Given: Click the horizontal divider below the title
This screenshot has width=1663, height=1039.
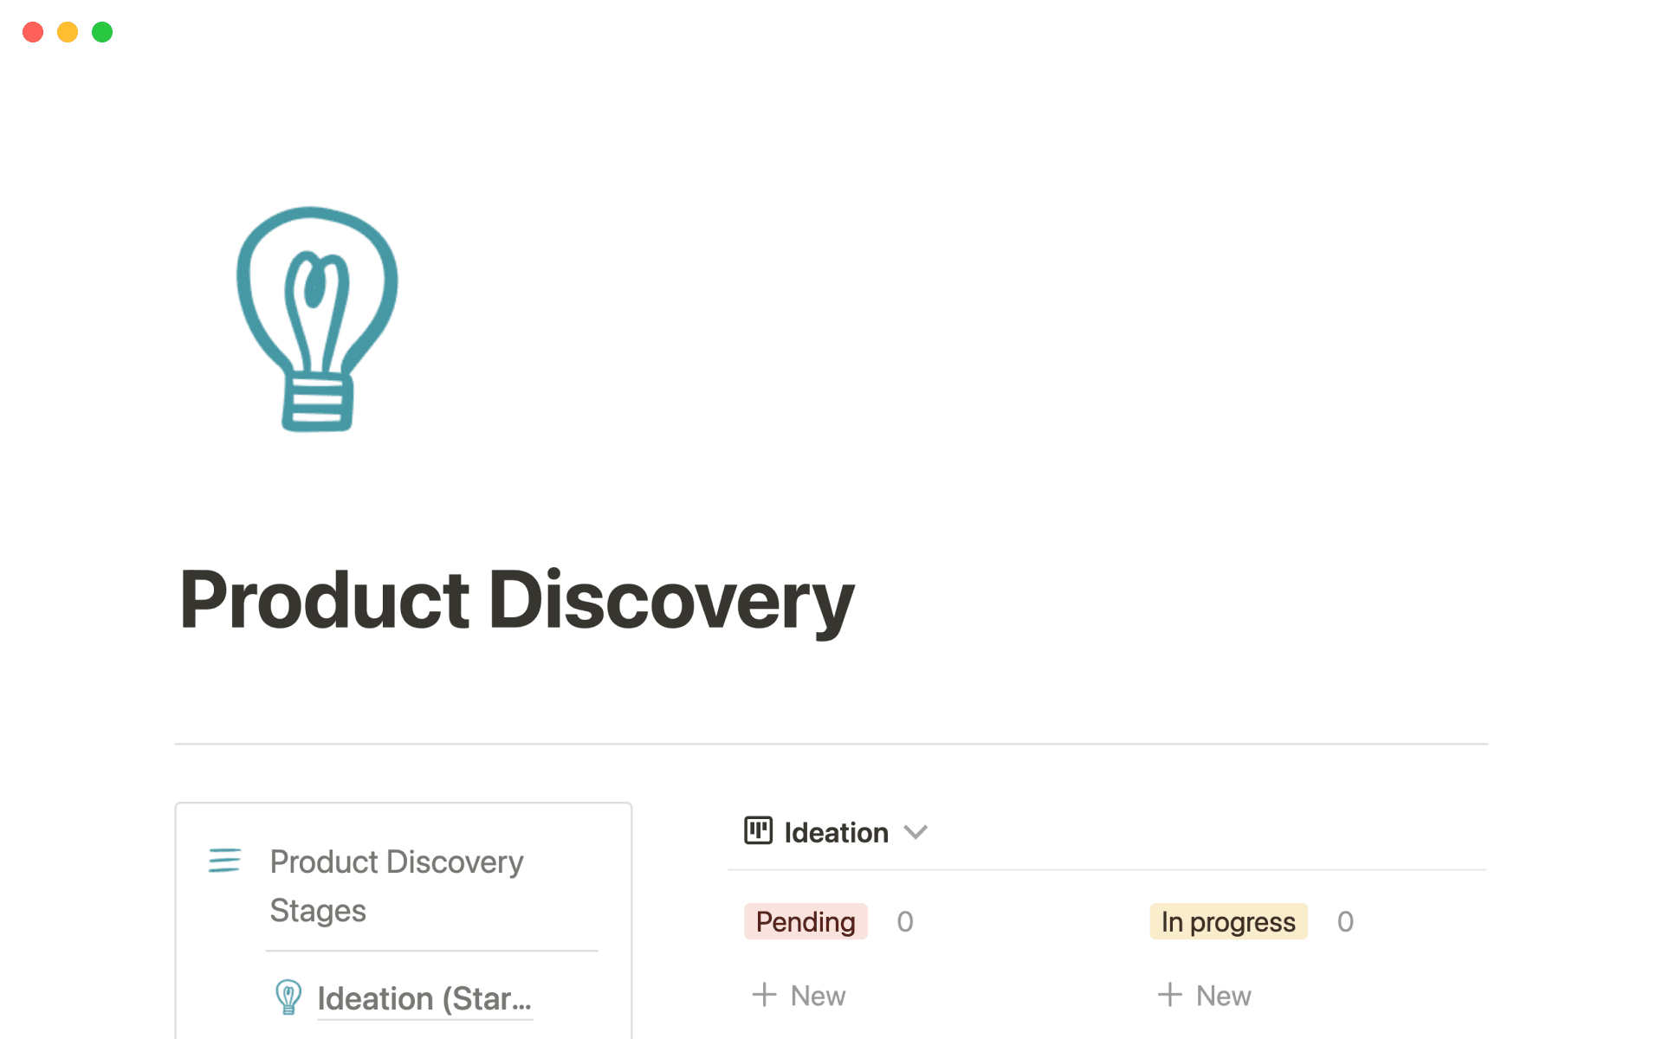Looking at the screenshot, I should point(831,744).
